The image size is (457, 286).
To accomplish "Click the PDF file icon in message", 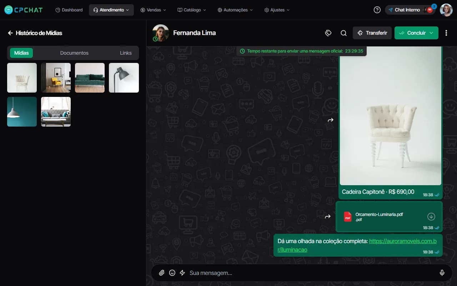I will (348, 217).
